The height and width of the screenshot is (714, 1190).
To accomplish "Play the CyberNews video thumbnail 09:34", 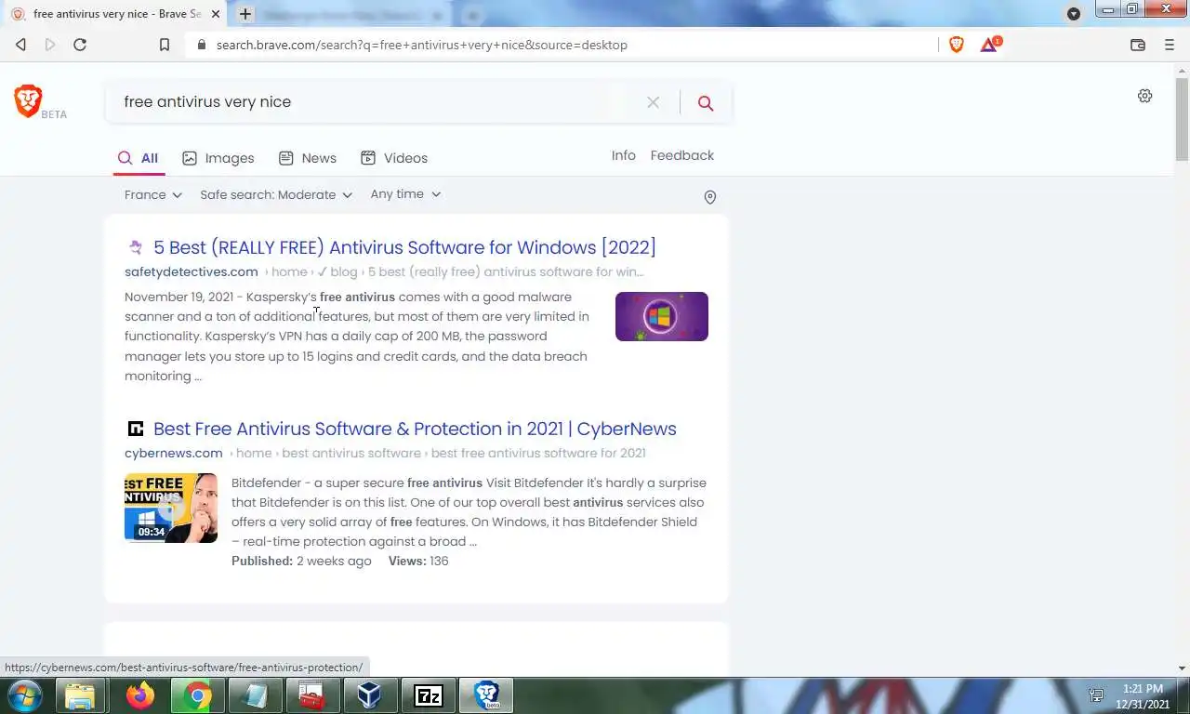I will [x=171, y=508].
